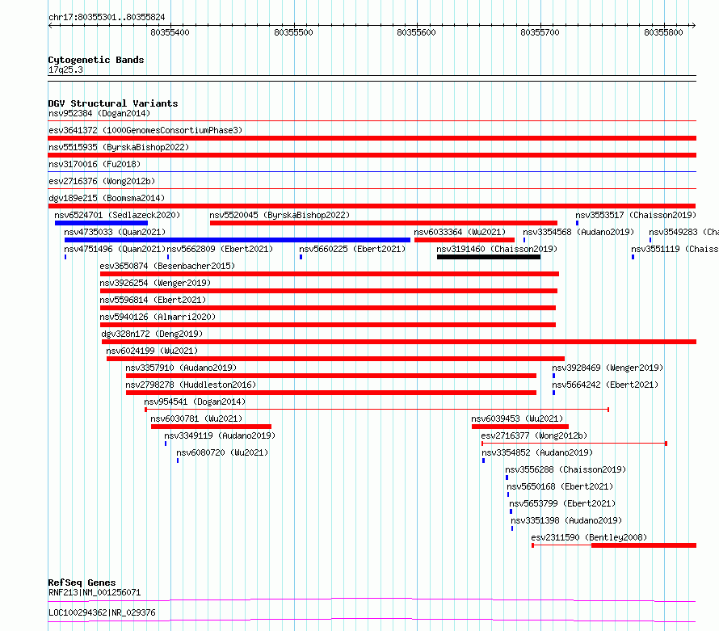Select the dgv189e215 (Boomsma2014) variant
Image resolution: width=719 pixels, height=631 pixels.
[107, 198]
